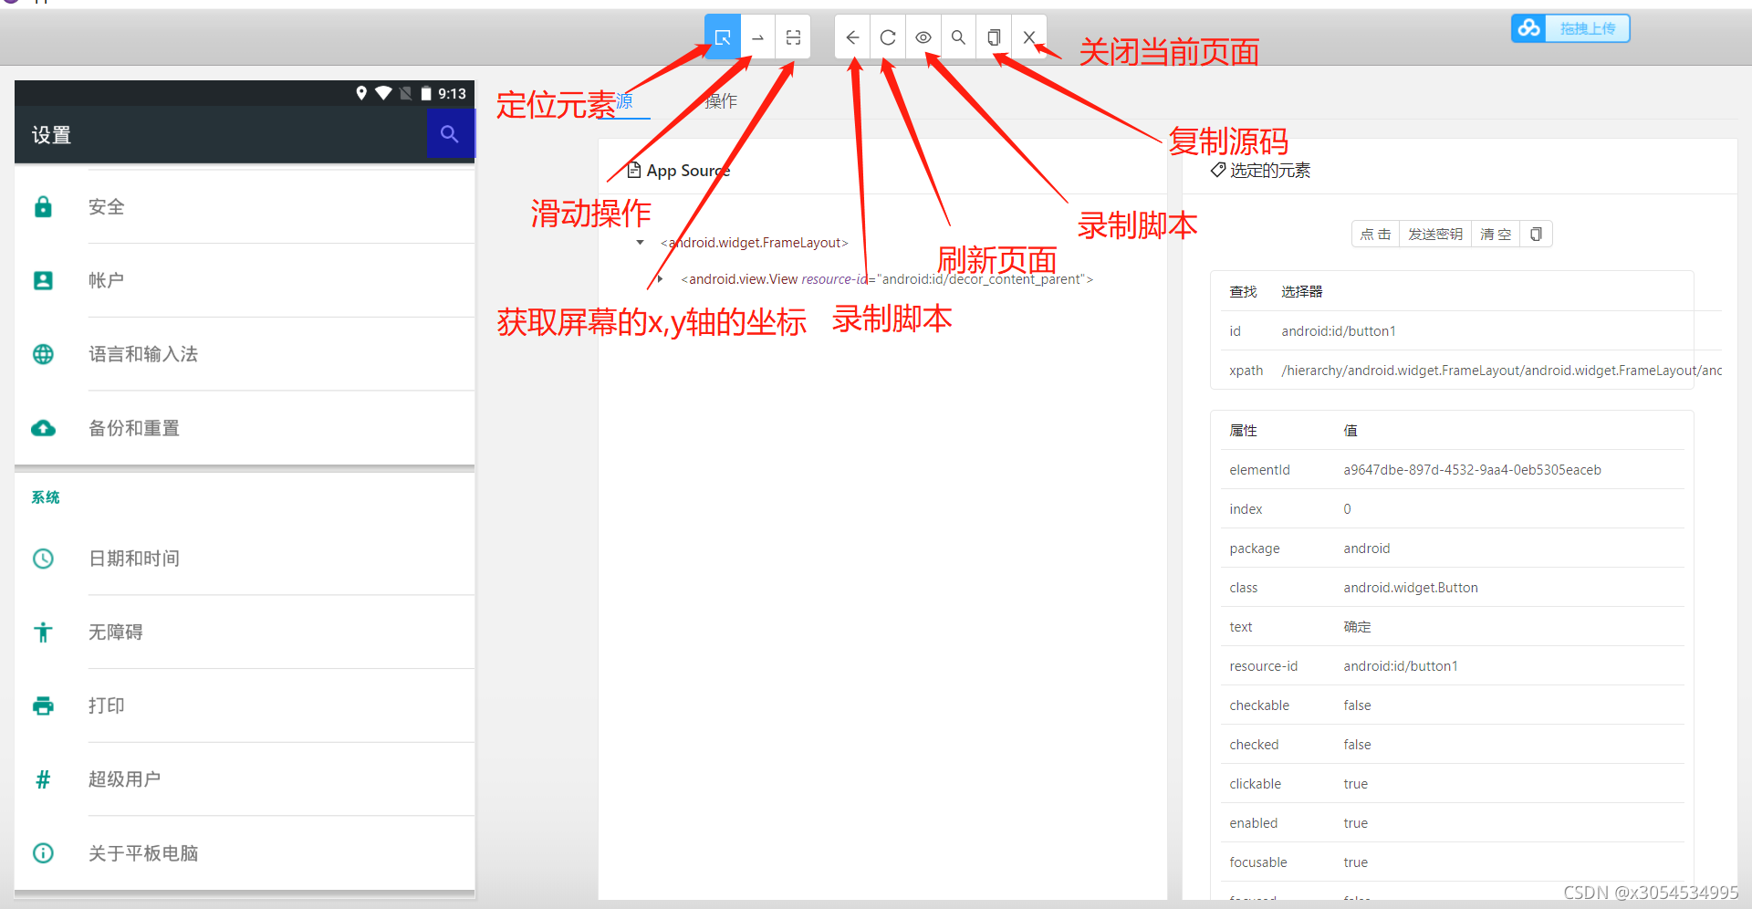
Task: Click the 清空 button
Action: [x=1495, y=234]
